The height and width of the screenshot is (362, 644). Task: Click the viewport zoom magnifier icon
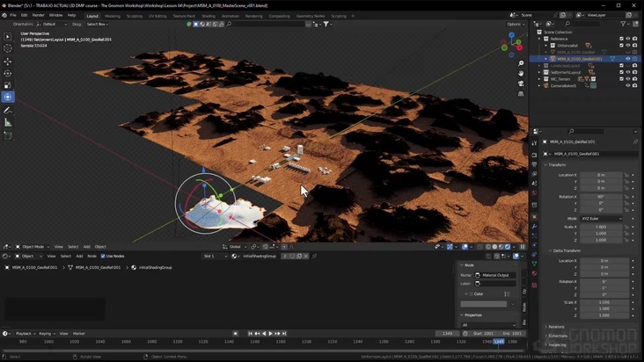click(x=521, y=62)
